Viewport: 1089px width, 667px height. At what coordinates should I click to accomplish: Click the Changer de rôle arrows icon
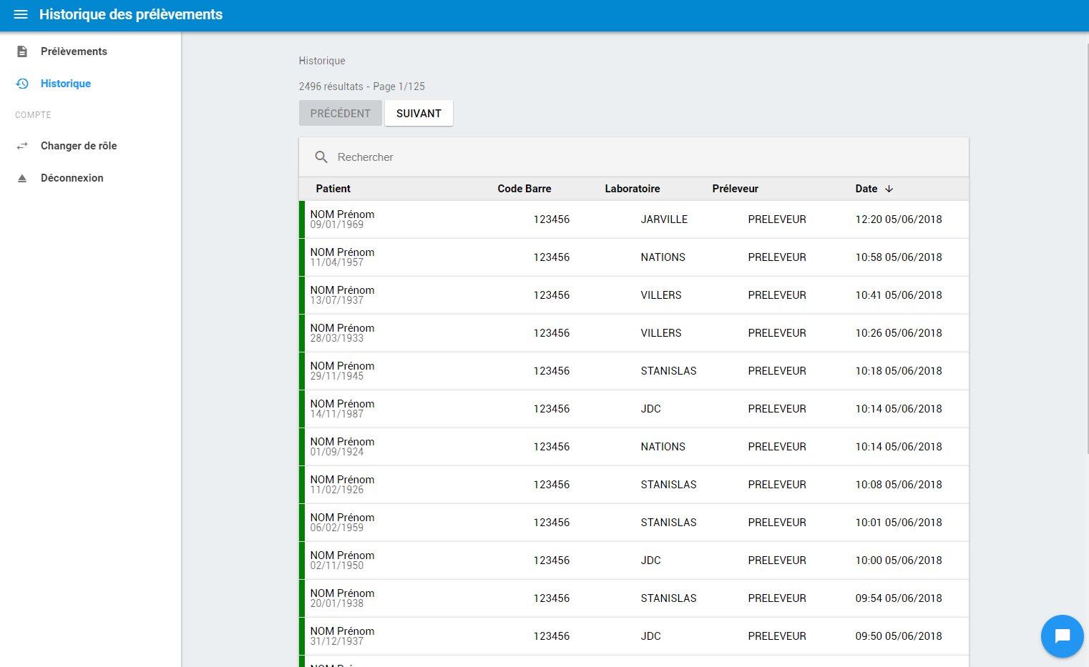22,146
